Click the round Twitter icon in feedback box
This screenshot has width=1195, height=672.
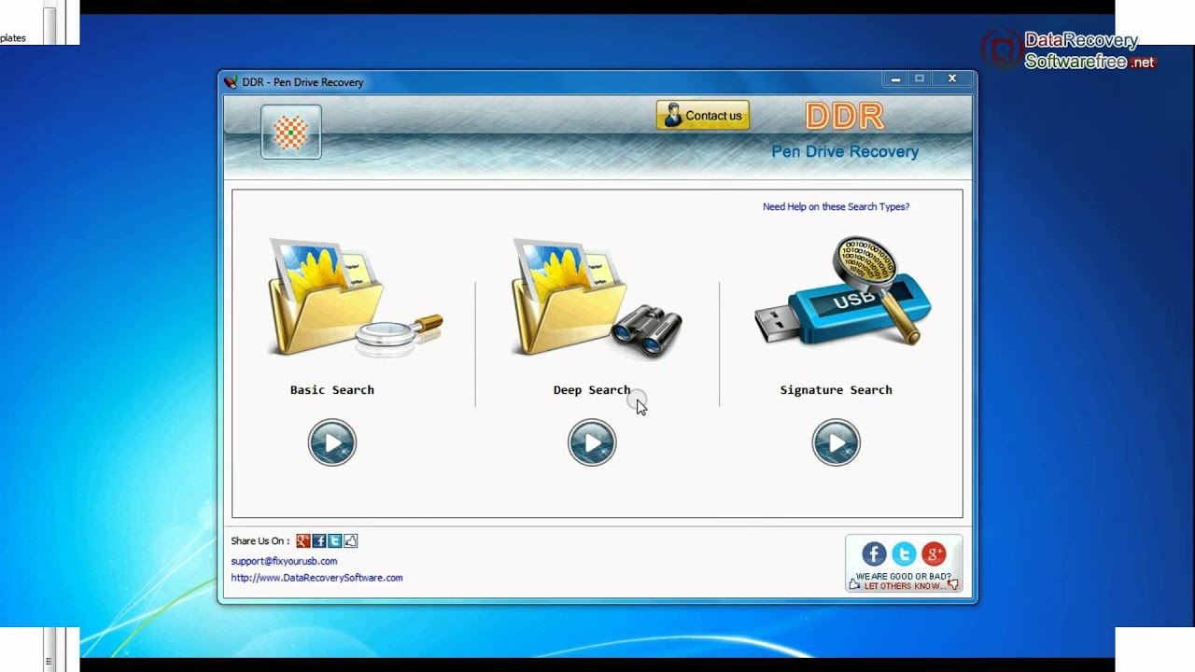904,554
